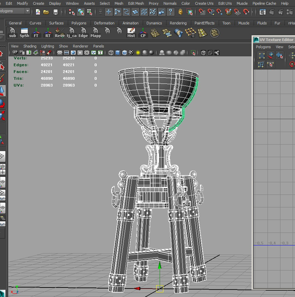Click the circular polygon plane shelf icon

coord(214,33)
